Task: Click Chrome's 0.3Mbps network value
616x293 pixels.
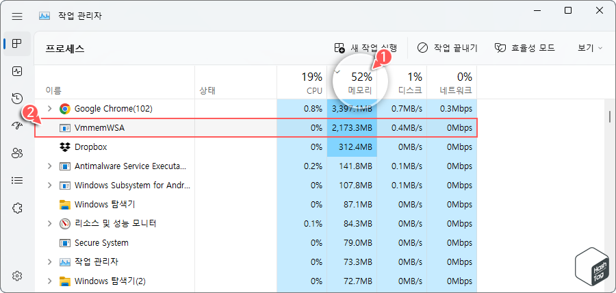Action: click(456, 109)
